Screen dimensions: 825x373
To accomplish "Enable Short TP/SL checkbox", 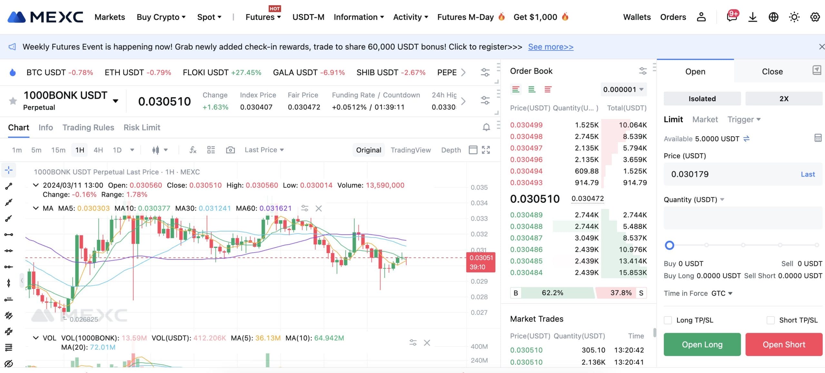I will pyautogui.click(x=771, y=320).
